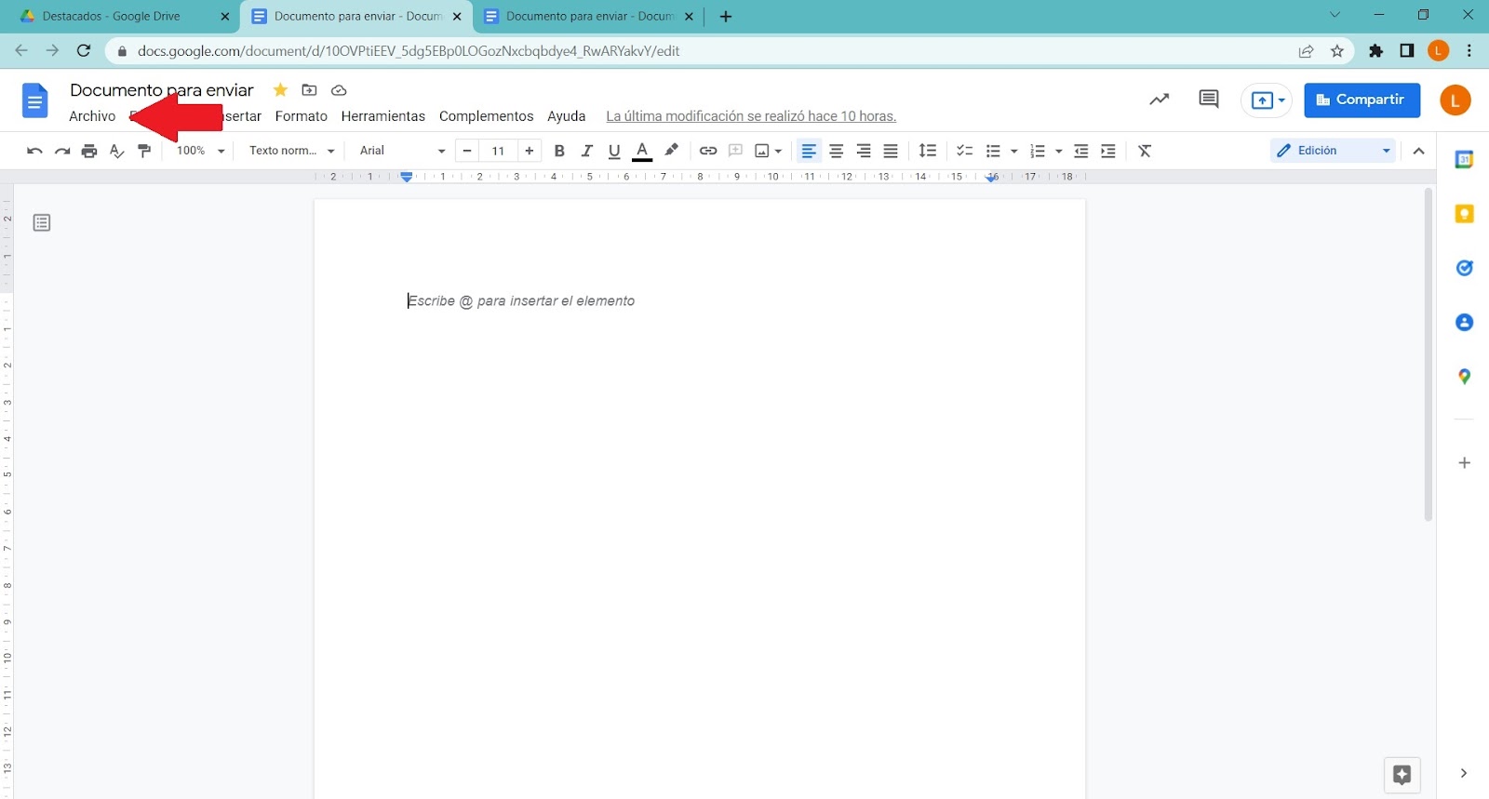The height and width of the screenshot is (799, 1489).
Task: Align text to the left
Action: point(809,151)
